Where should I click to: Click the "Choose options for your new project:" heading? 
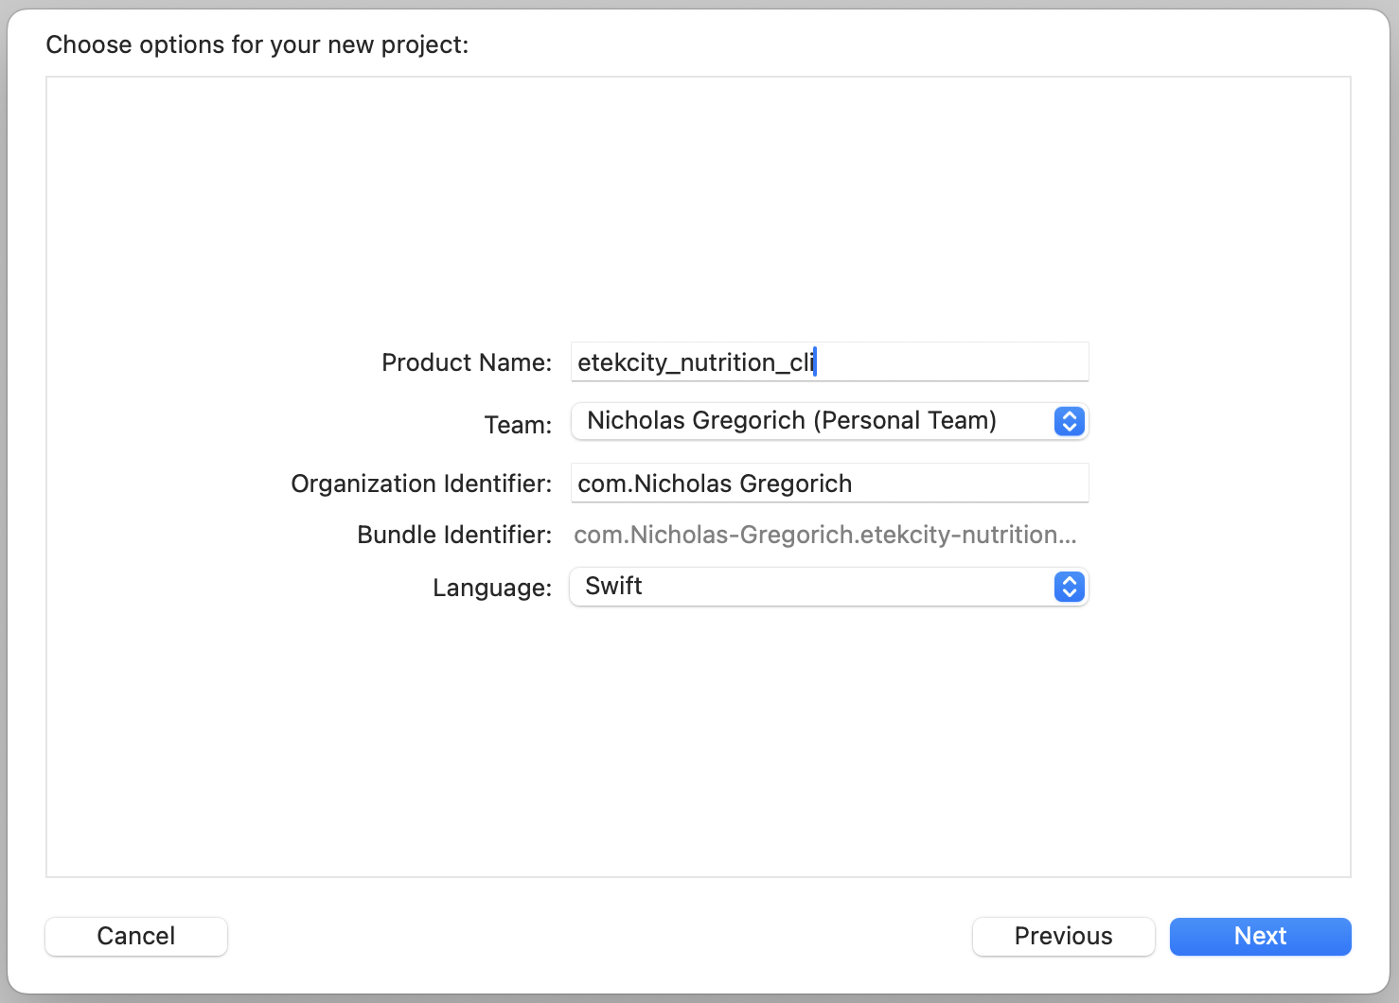tap(257, 44)
